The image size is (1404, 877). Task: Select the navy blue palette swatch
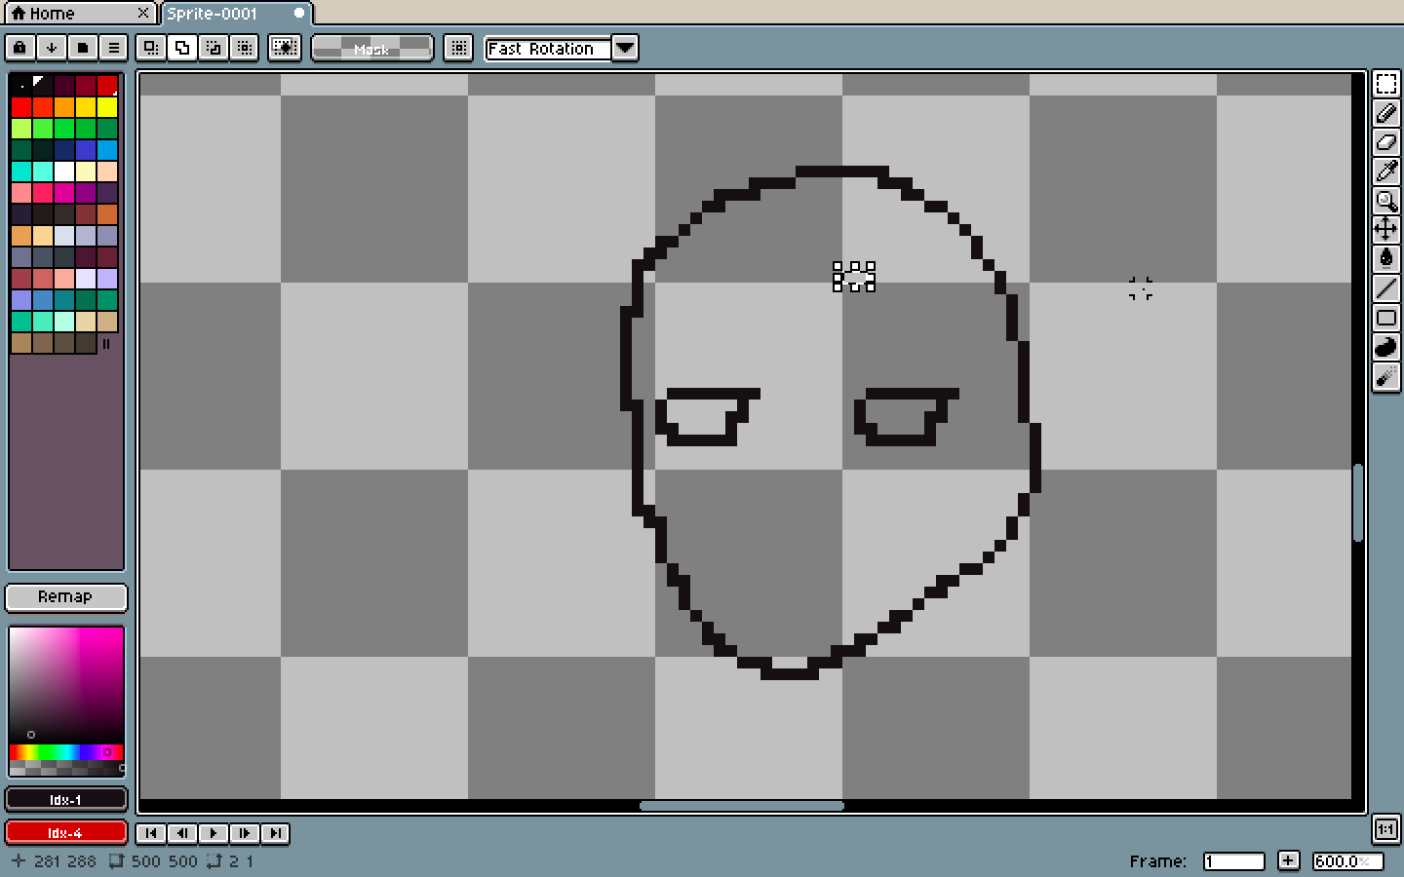tap(64, 150)
